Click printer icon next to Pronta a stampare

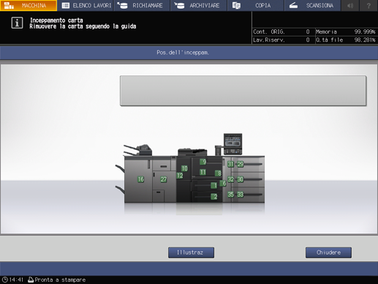point(31,280)
